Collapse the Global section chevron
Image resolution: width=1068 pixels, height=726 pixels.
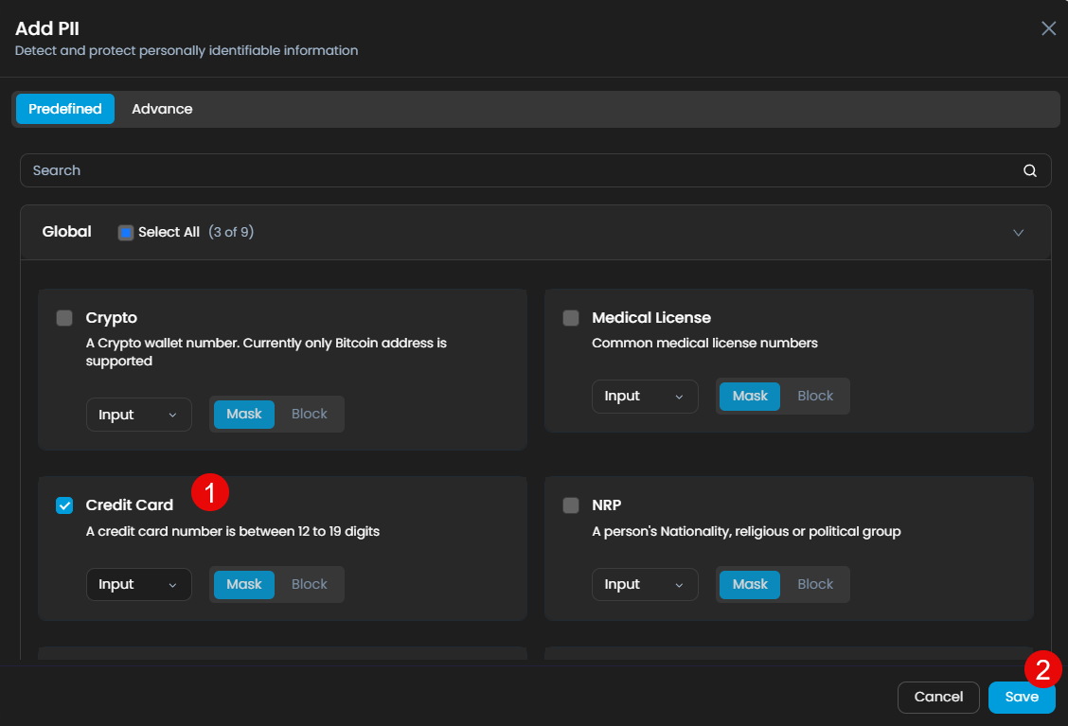pos(1018,233)
